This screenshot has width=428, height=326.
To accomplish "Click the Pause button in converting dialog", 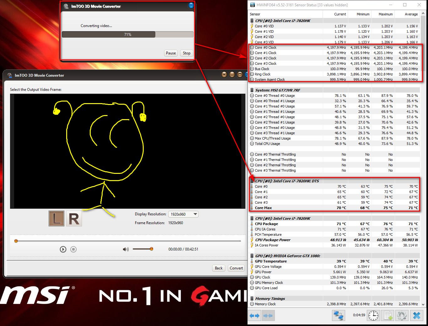I will click(x=171, y=53).
